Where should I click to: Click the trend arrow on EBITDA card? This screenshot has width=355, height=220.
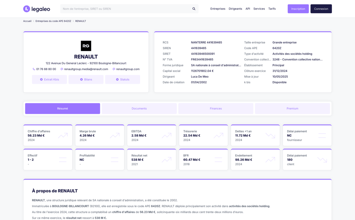[167, 136]
